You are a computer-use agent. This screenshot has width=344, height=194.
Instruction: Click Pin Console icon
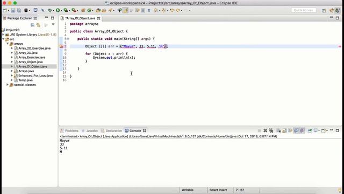coord(310,130)
